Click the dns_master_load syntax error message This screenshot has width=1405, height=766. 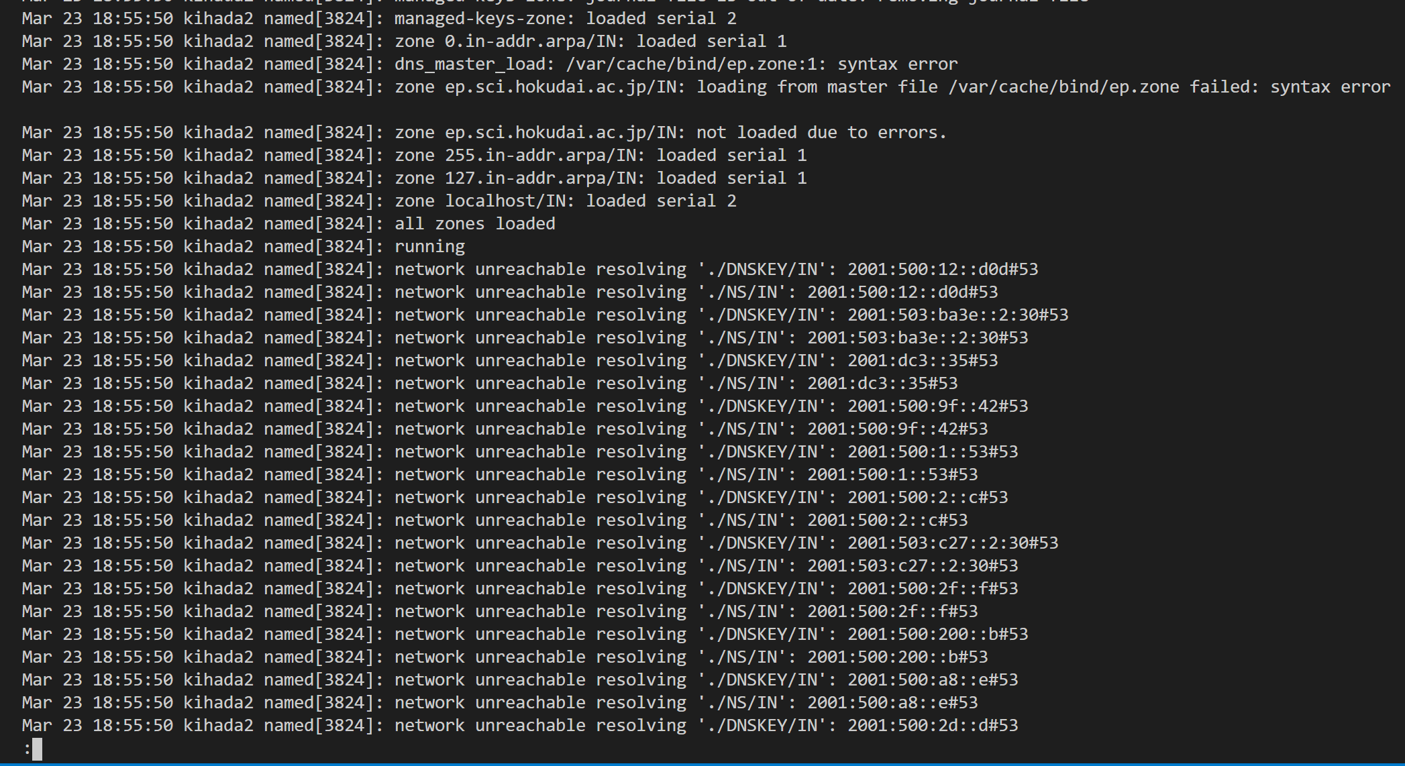point(676,64)
